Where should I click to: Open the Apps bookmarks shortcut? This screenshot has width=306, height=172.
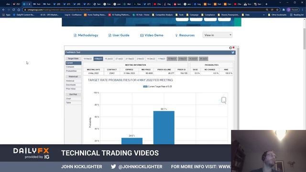pyautogui.click(x=6, y=15)
